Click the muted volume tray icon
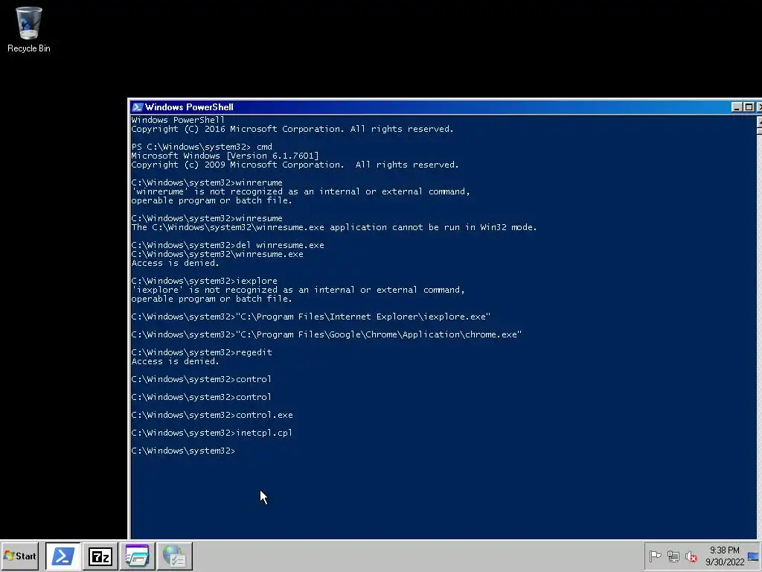The width and height of the screenshot is (762, 572). [x=691, y=556]
